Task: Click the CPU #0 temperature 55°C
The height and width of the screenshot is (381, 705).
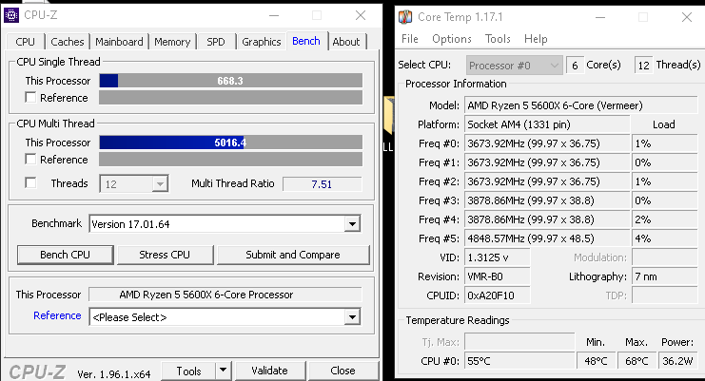Action: coord(519,361)
